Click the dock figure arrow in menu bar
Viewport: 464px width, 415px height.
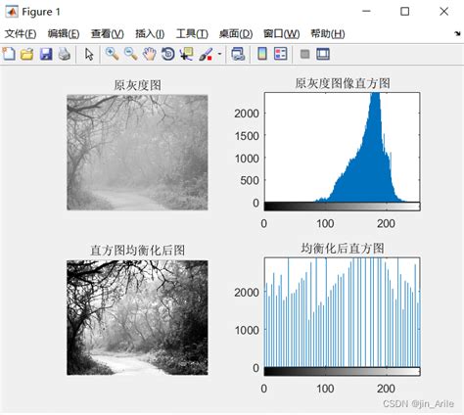pyautogui.click(x=457, y=33)
